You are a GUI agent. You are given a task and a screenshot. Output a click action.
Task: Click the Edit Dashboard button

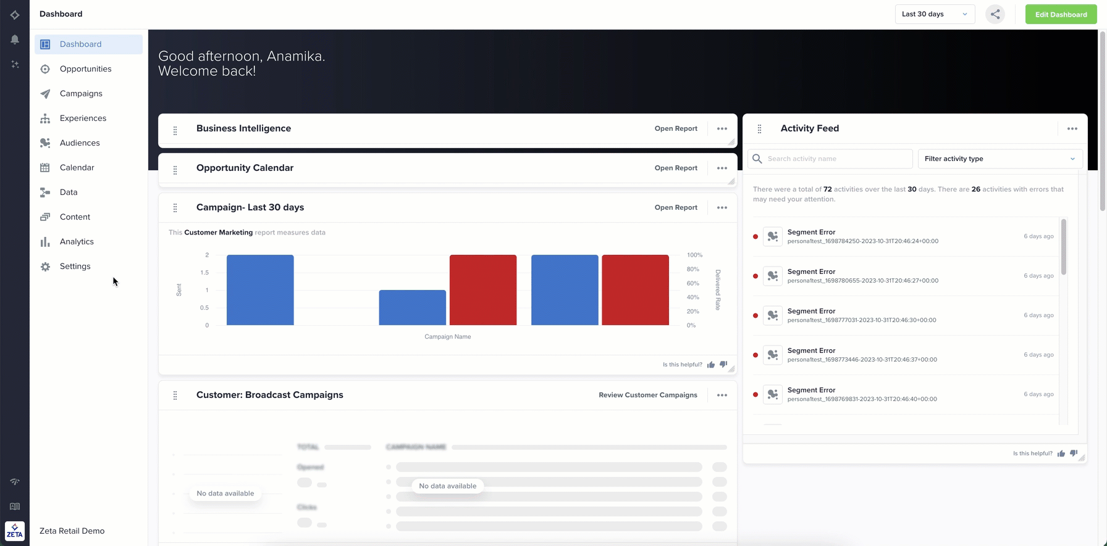tap(1061, 14)
